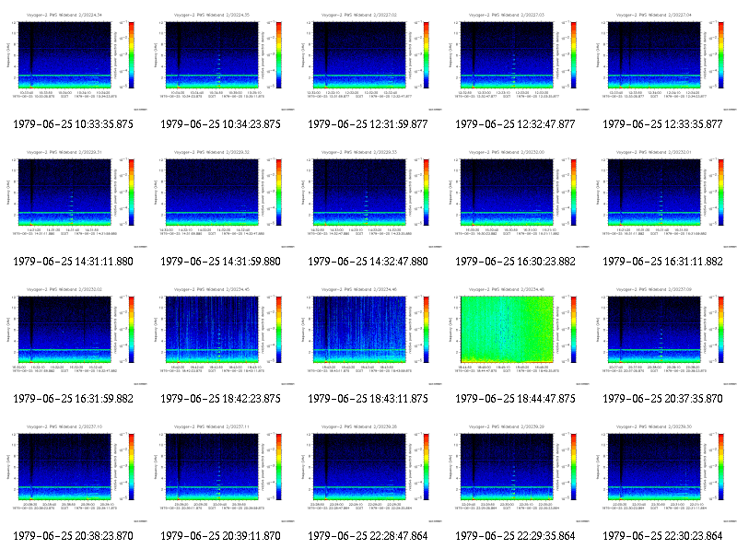Open spectrogram thumbnail for 1979-06-25 18:43:11.875
Viewport: 737px width, 549px height.
(x=368, y=335)
